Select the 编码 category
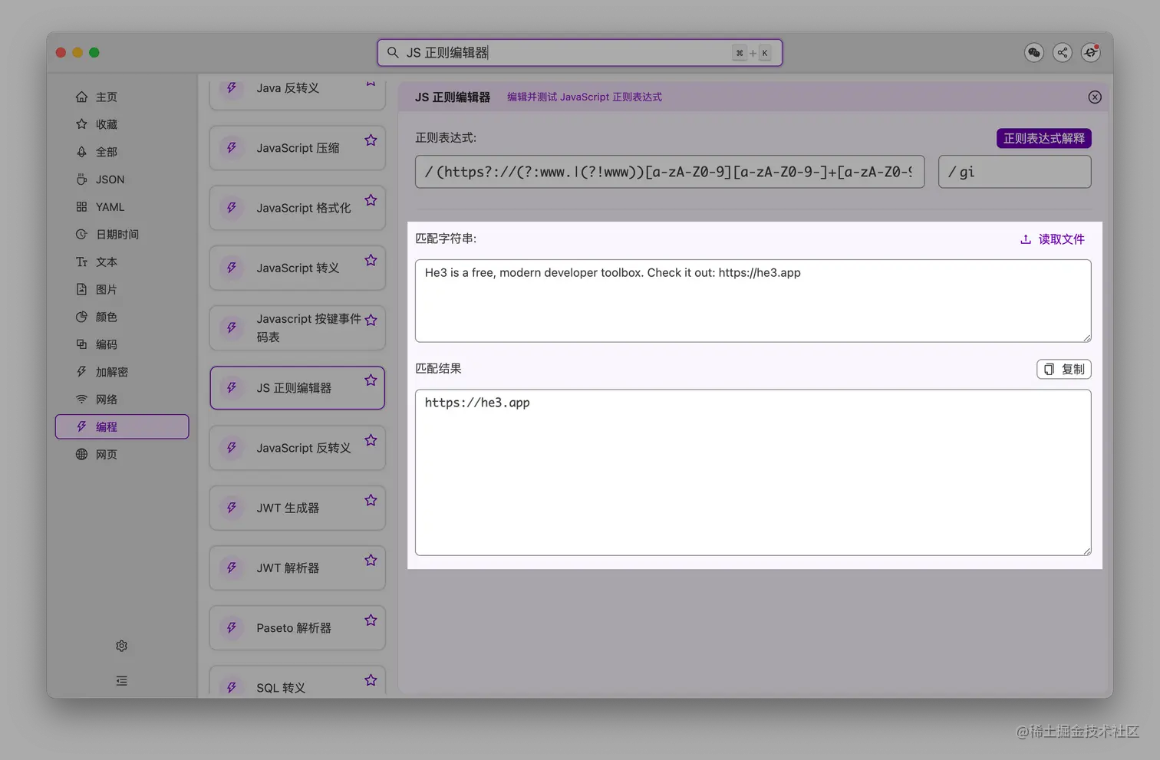Screen dimensions: 1160x760 click(x=122, y=344)
